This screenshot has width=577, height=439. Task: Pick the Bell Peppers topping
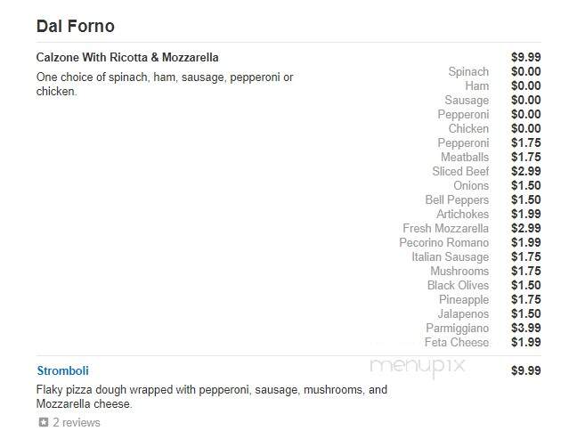tap(457, 199)
